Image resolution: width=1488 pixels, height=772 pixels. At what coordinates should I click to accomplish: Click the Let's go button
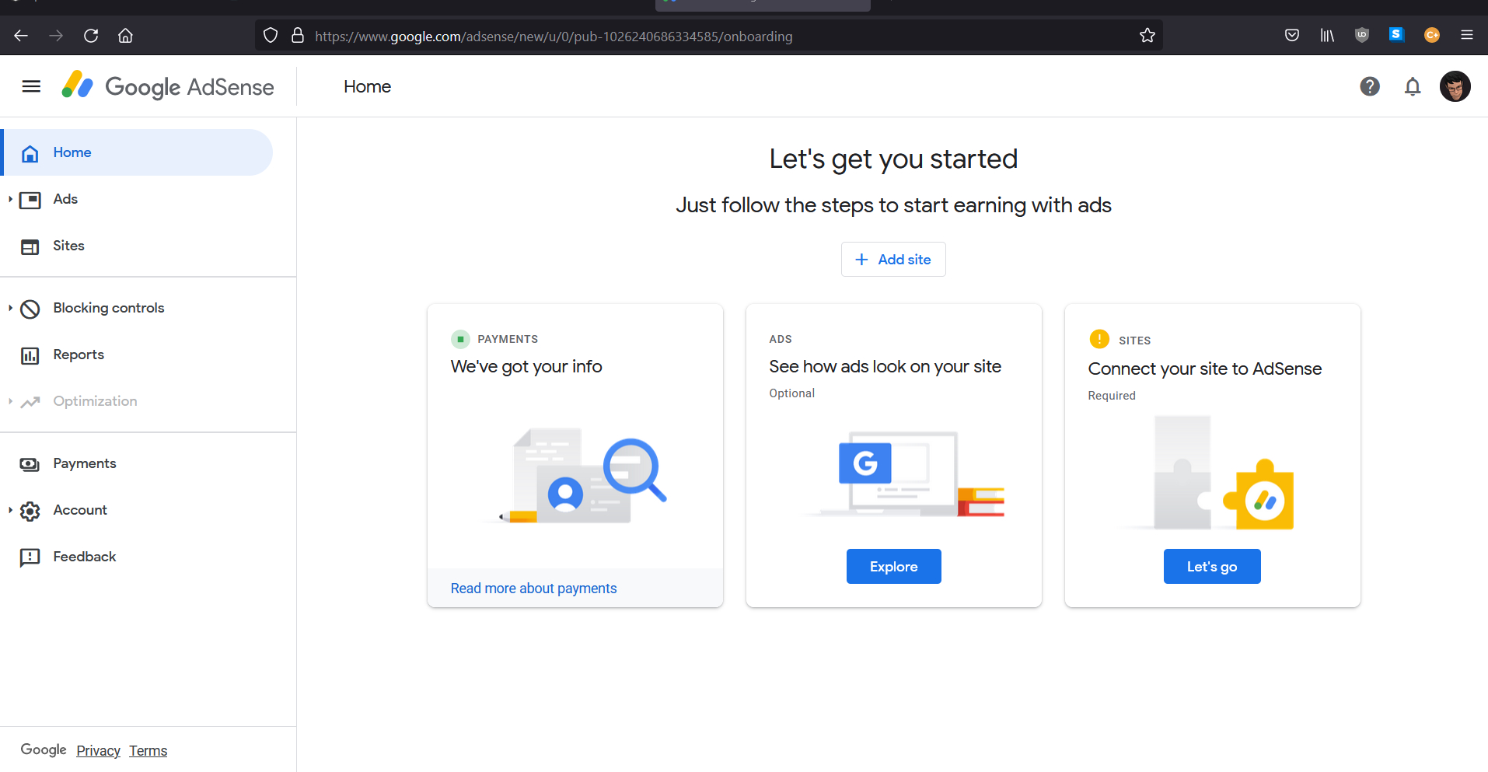click(x=1212, y=567)
